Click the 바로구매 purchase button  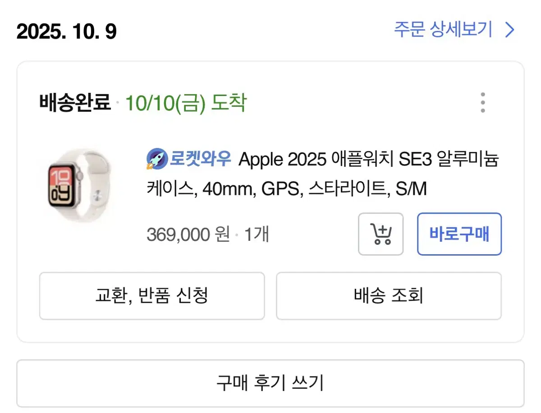click(x=459, y=234)
